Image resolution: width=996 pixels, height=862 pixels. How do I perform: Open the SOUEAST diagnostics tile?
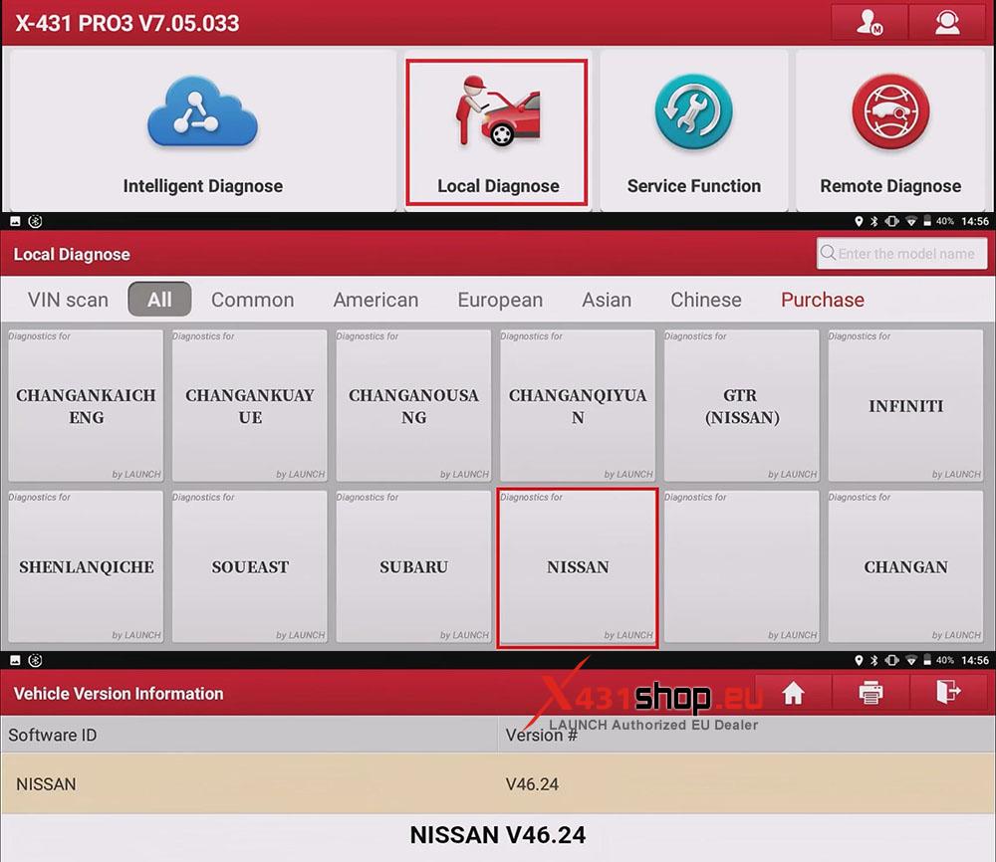[x=250, y=566]
